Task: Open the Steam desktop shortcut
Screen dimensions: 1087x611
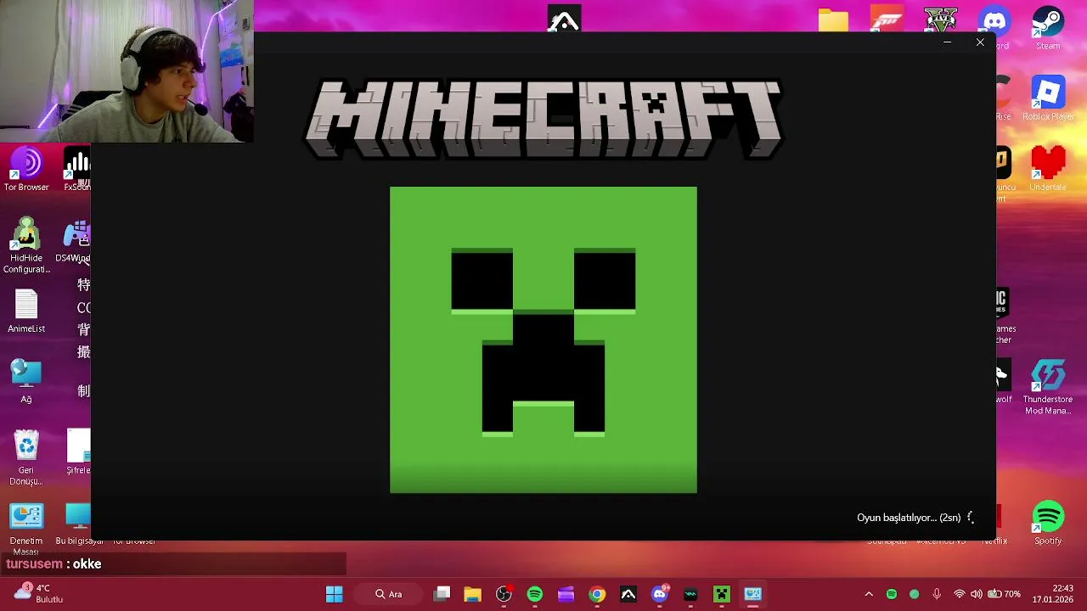Action: [1048, 28]
